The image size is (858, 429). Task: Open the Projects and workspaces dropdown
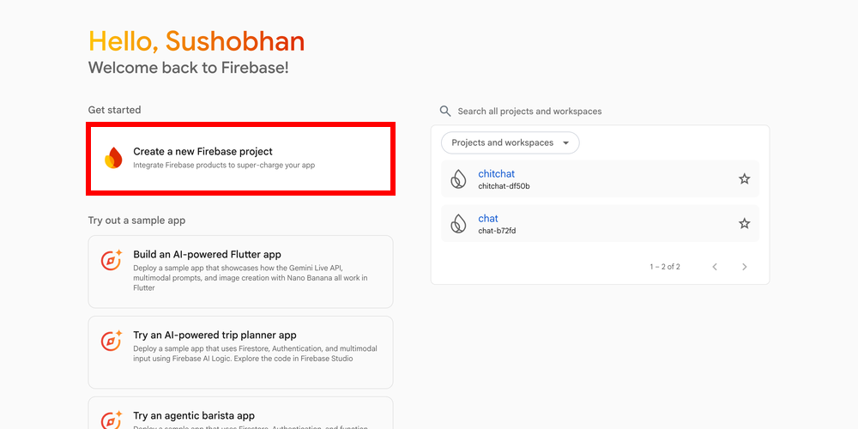click(x=511, y=143)
